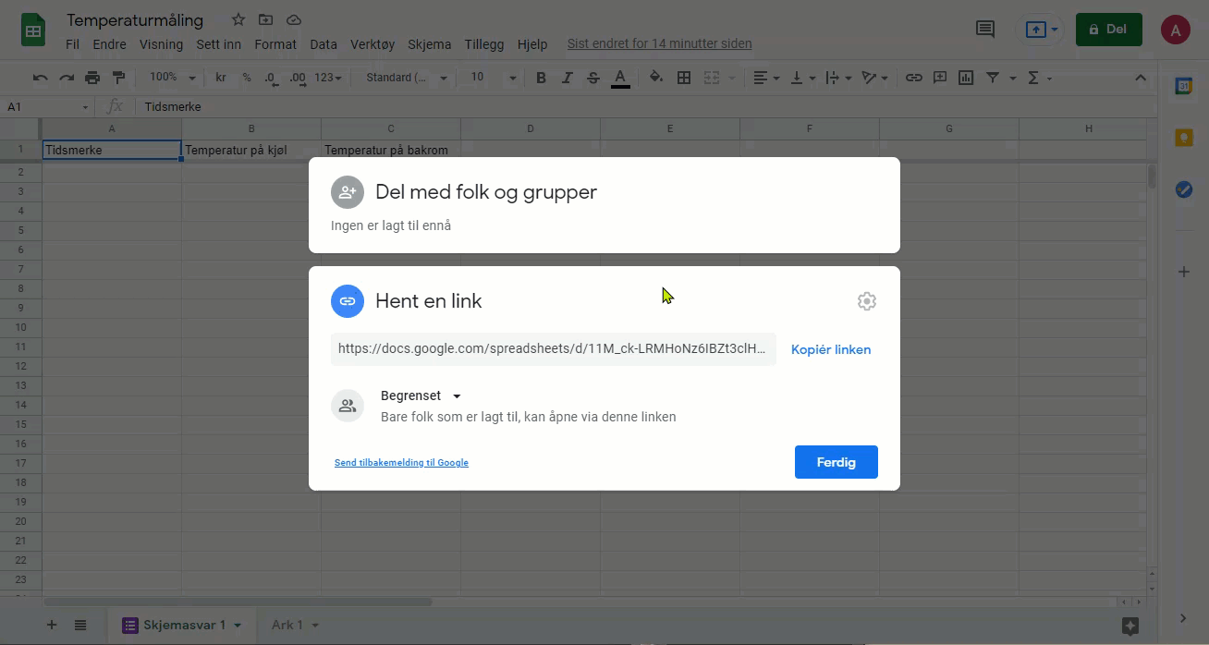Image resolution: width=1209 pixels, height=645 pixels.
Task: Open the Endre menu
Action: (110, 43)
